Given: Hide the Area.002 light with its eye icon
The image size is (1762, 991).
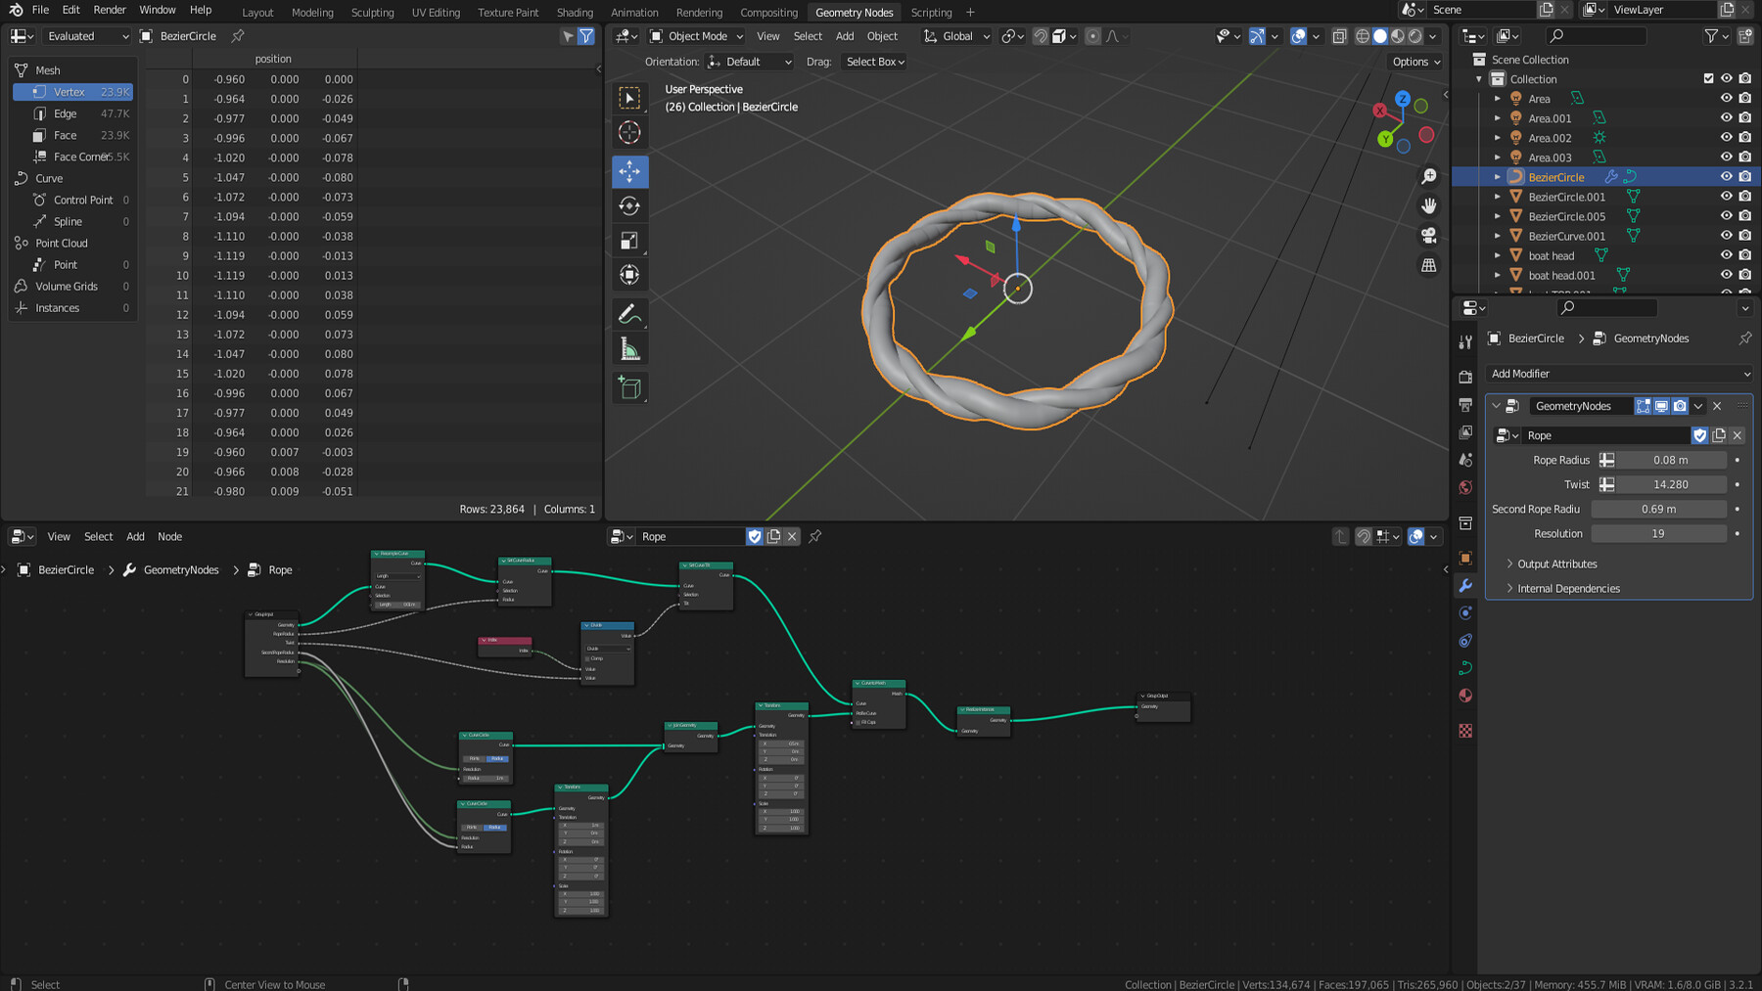Looking at the screenshot, I should [1726, 137].
